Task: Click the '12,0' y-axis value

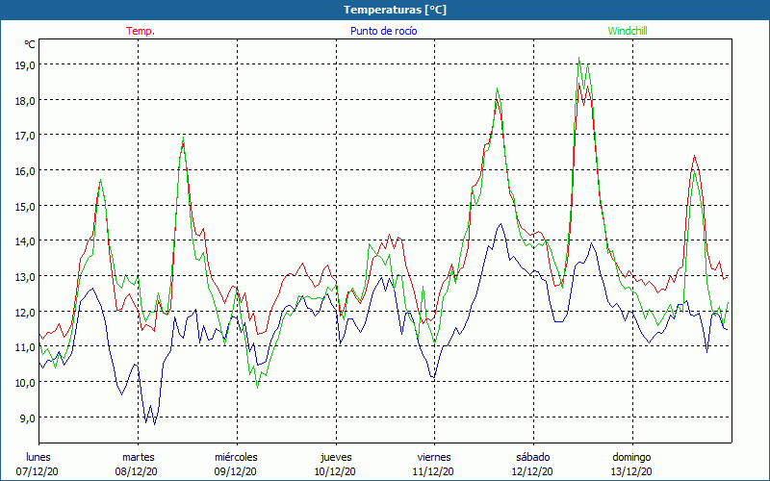Action: pyautogui.click(x=25, y=312)
